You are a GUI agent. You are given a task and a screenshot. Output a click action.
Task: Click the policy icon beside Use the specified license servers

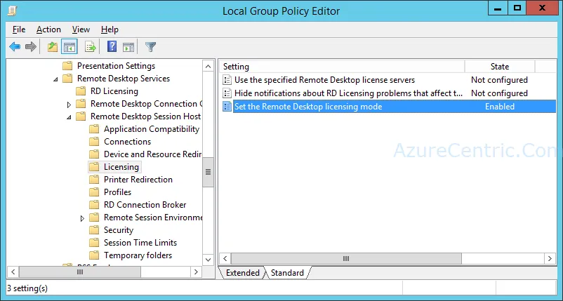pos(227,80)
